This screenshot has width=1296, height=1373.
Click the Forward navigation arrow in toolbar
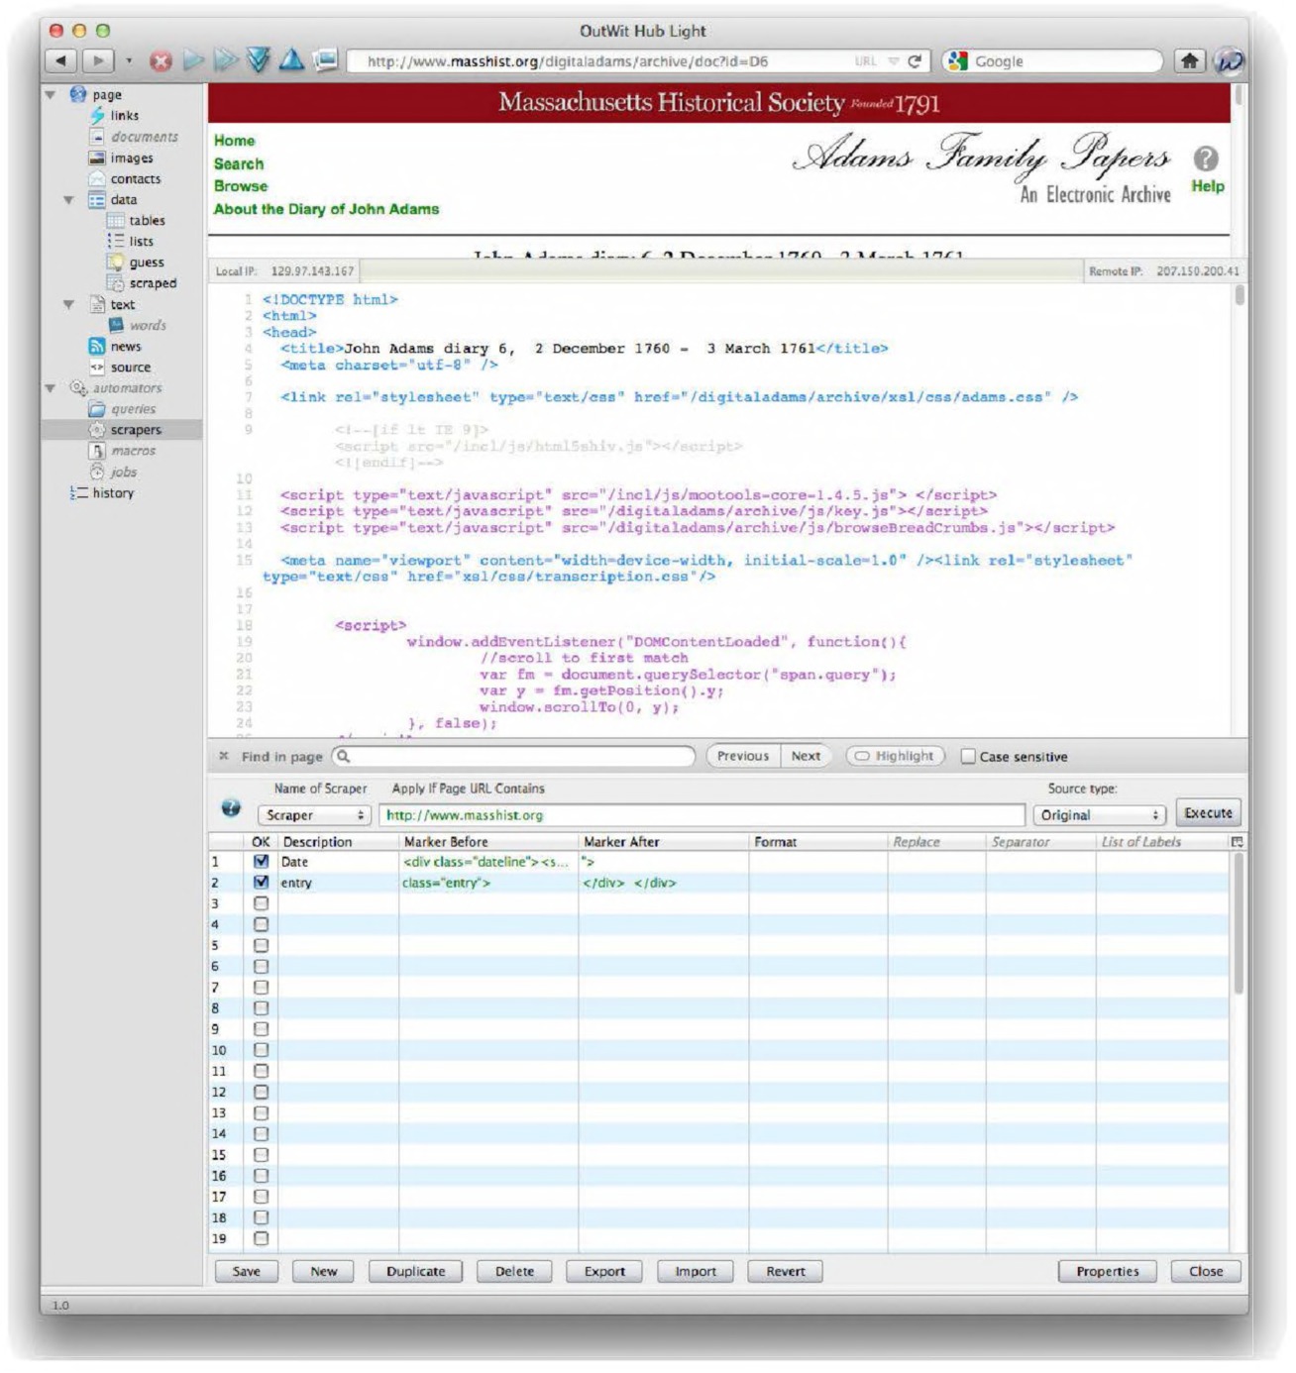click(97, 61)
